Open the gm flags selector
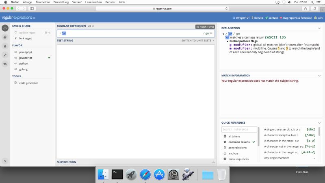This screenshot has height=183, width=325. [207, 33]
